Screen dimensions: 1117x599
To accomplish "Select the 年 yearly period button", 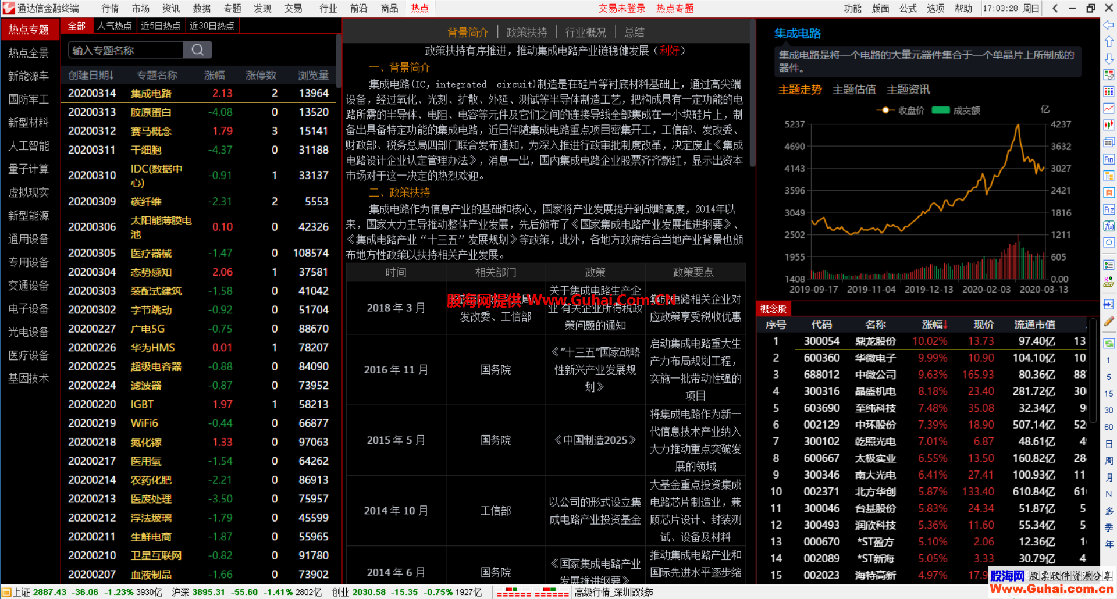I will click(1109, 544).
